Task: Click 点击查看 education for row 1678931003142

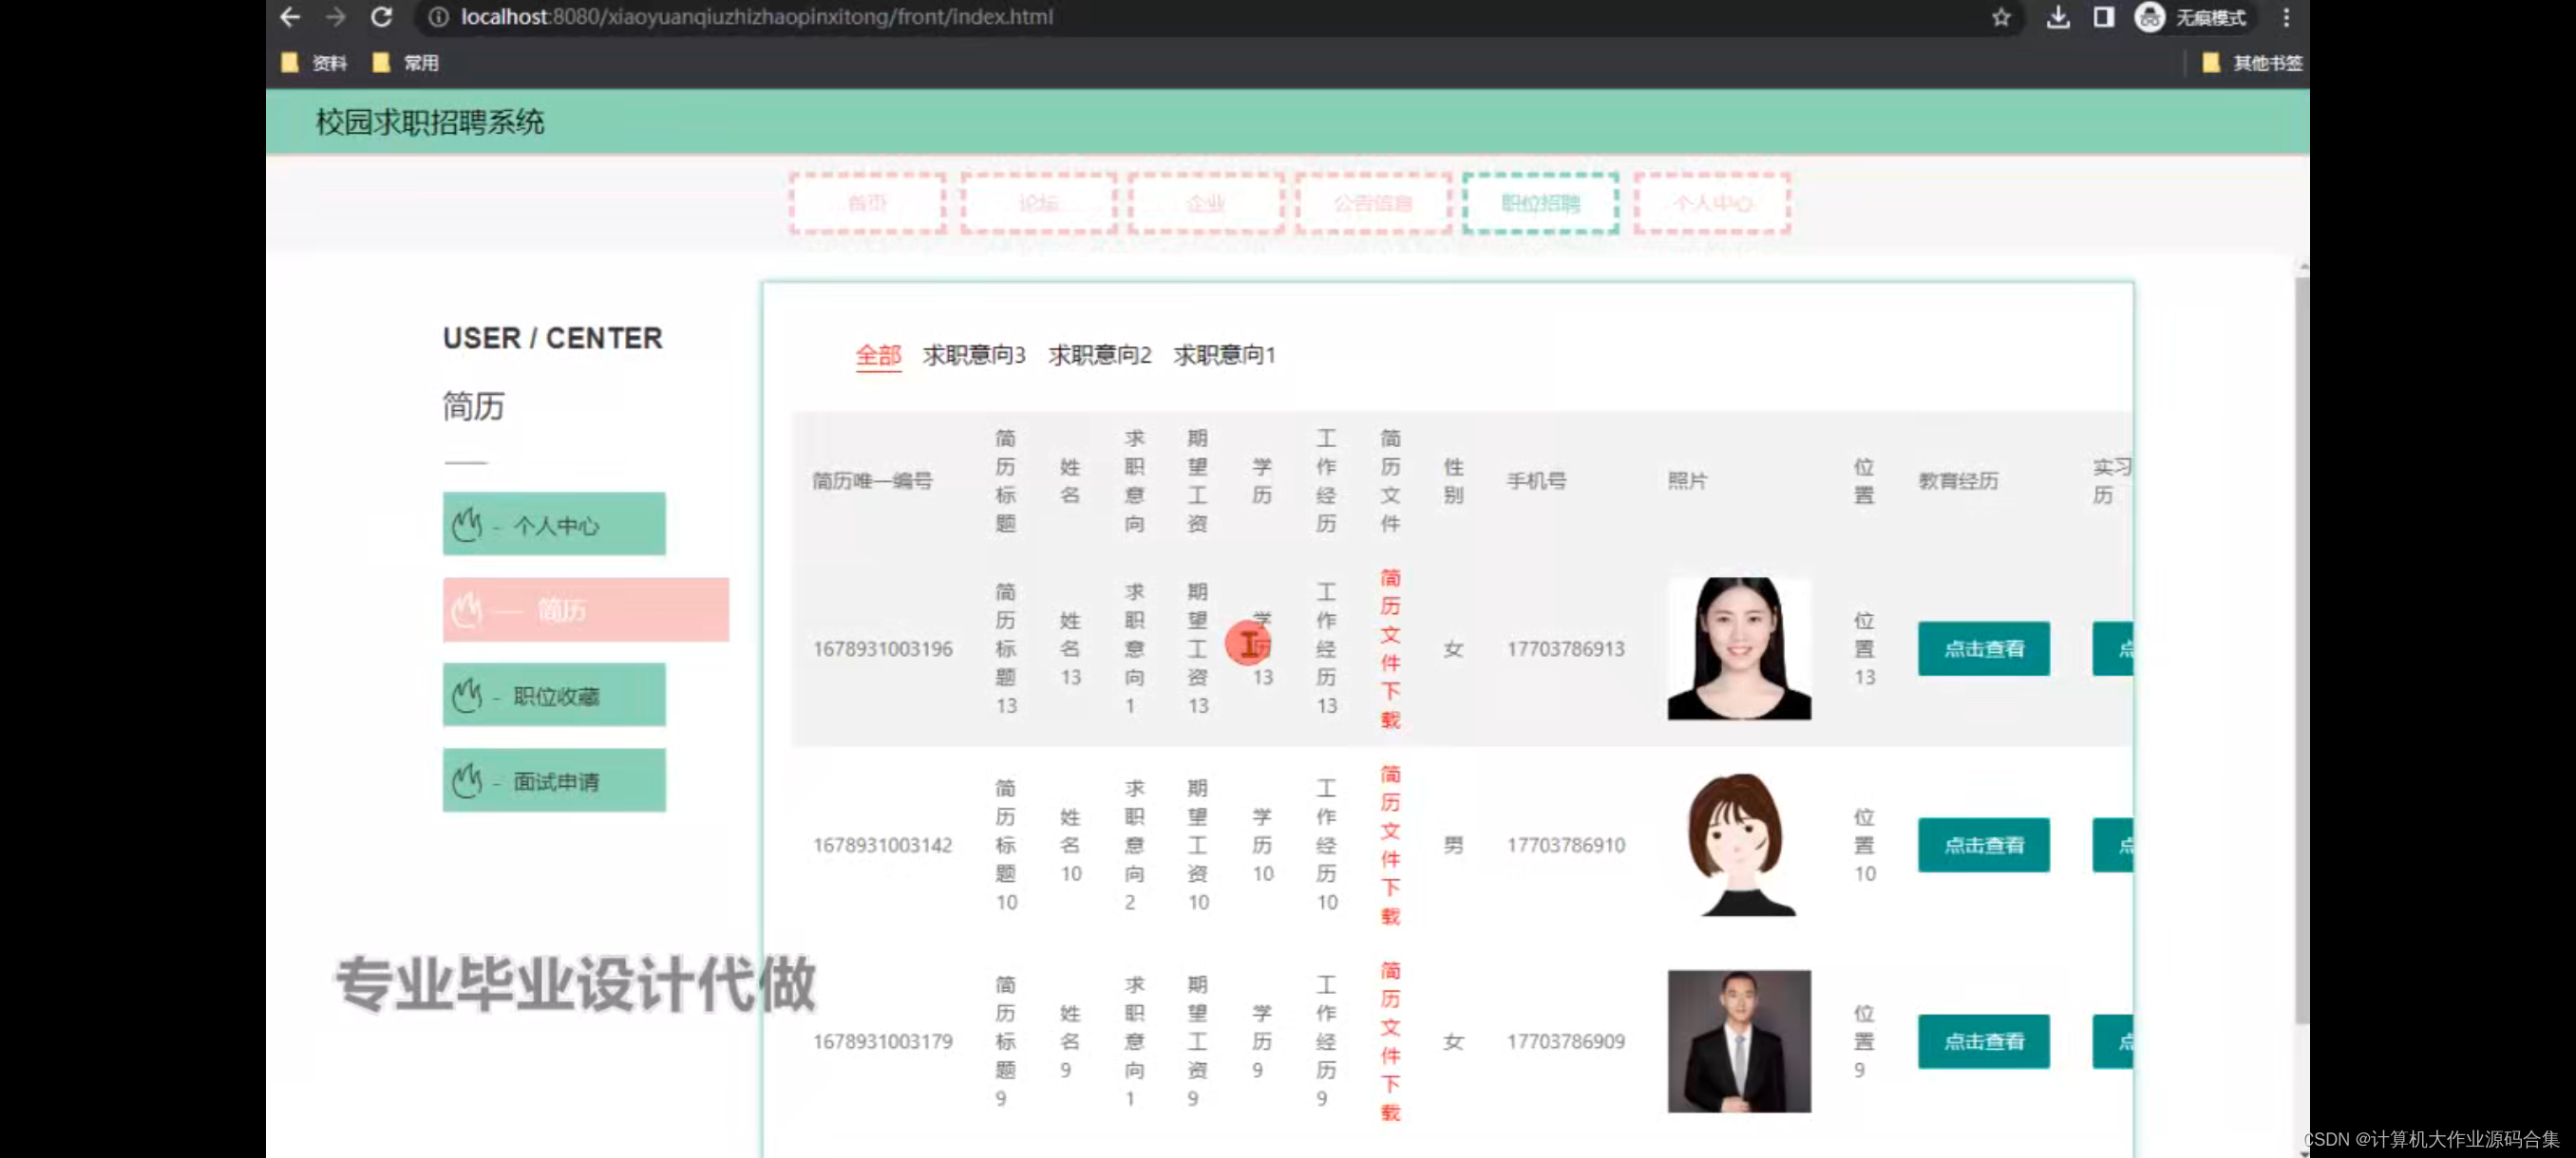Action: pyautogui.click(x=1984, y=846)
